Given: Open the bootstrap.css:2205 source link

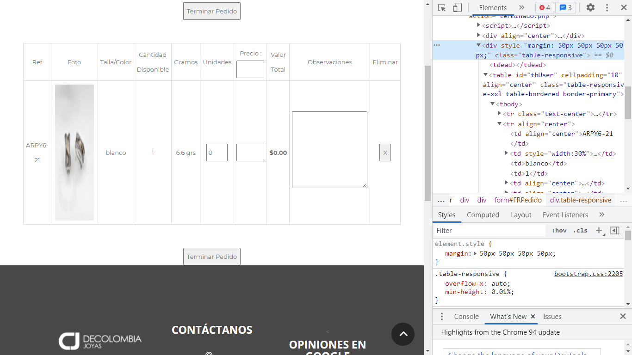Looking at the screenshot, I should [589, 274].
